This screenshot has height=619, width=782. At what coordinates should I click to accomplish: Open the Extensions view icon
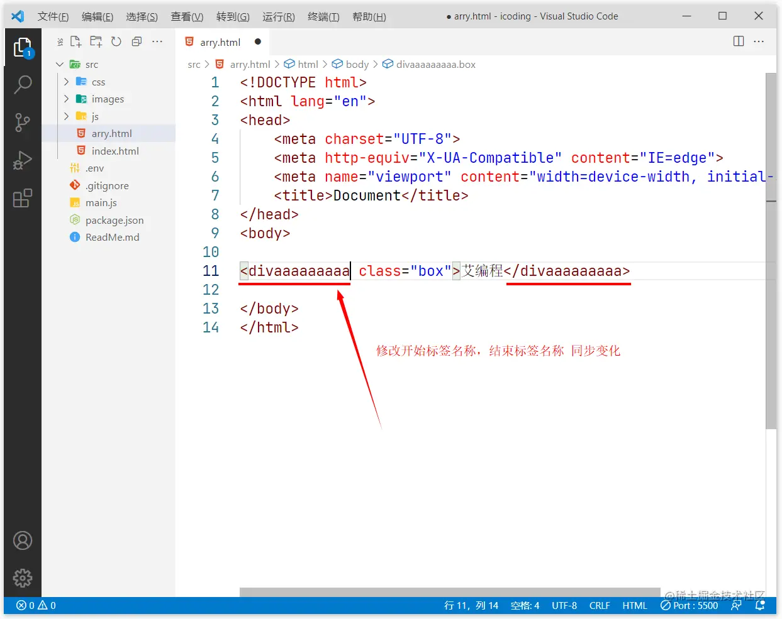(x=23, y=198)
